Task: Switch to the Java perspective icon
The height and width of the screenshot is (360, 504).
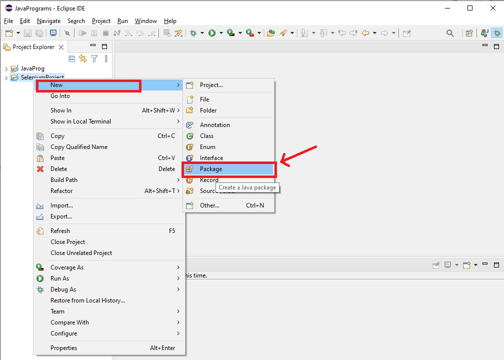Action: pos(484,33)
